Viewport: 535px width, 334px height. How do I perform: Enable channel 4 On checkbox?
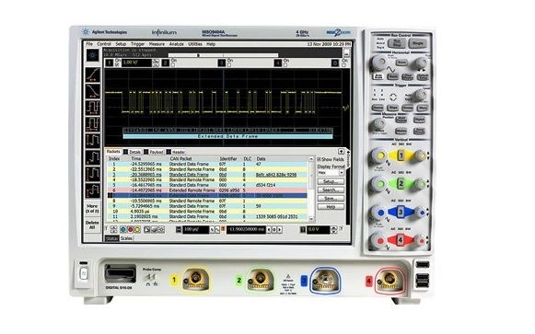[x=285, y=64]
